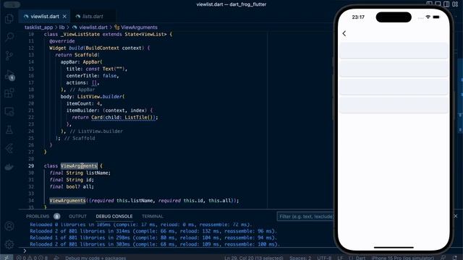Open the Search view in activity bar
Image resolution: width=463 pixels, height=260 pixels.
point(9,37)
